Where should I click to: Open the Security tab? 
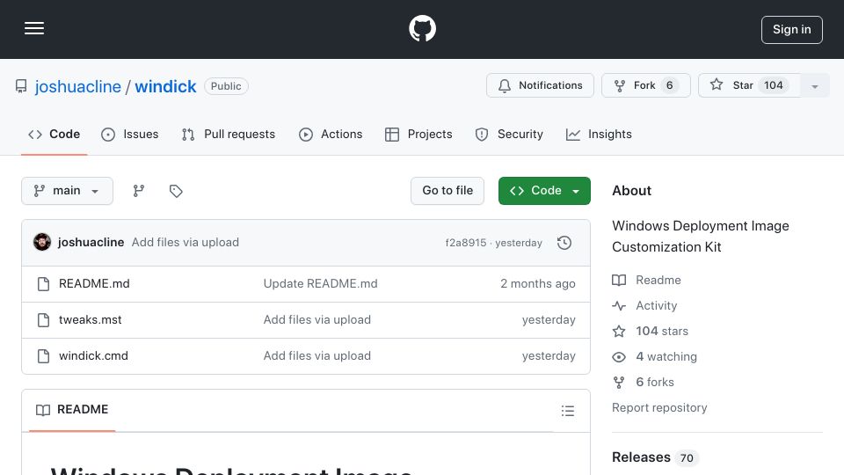509,134
